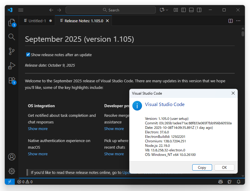Click the errors and warnings status bar item
Viewport: 250px width, 191px height.
pos(24,182)
